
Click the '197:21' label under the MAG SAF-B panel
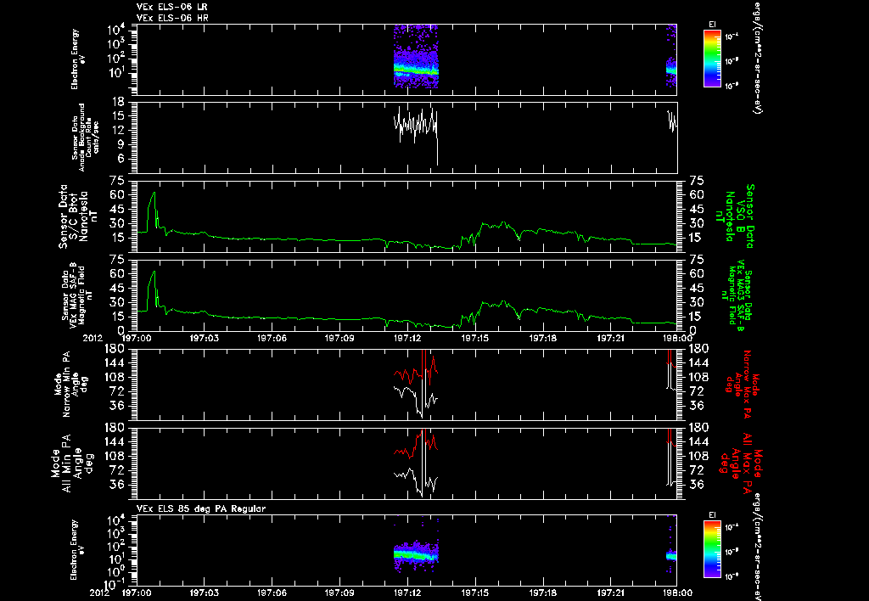[x=611, y=338]
